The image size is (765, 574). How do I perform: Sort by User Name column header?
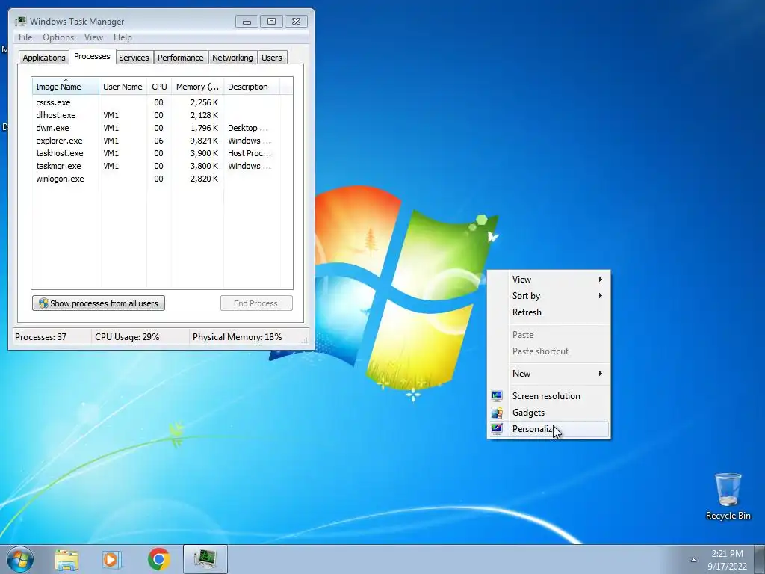123,87
